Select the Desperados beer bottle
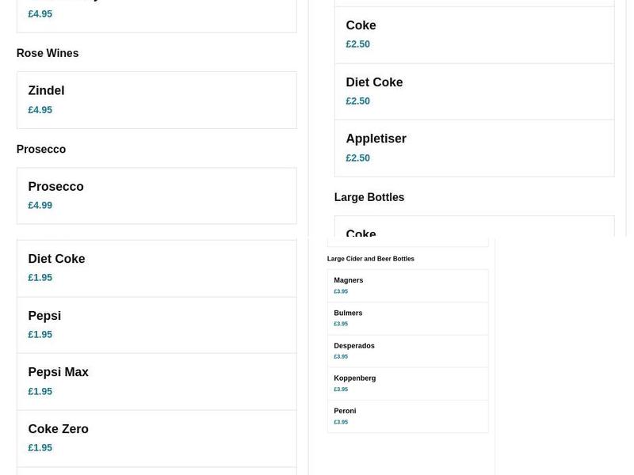This screenshot has height=475, width=634. pos(407,351)
